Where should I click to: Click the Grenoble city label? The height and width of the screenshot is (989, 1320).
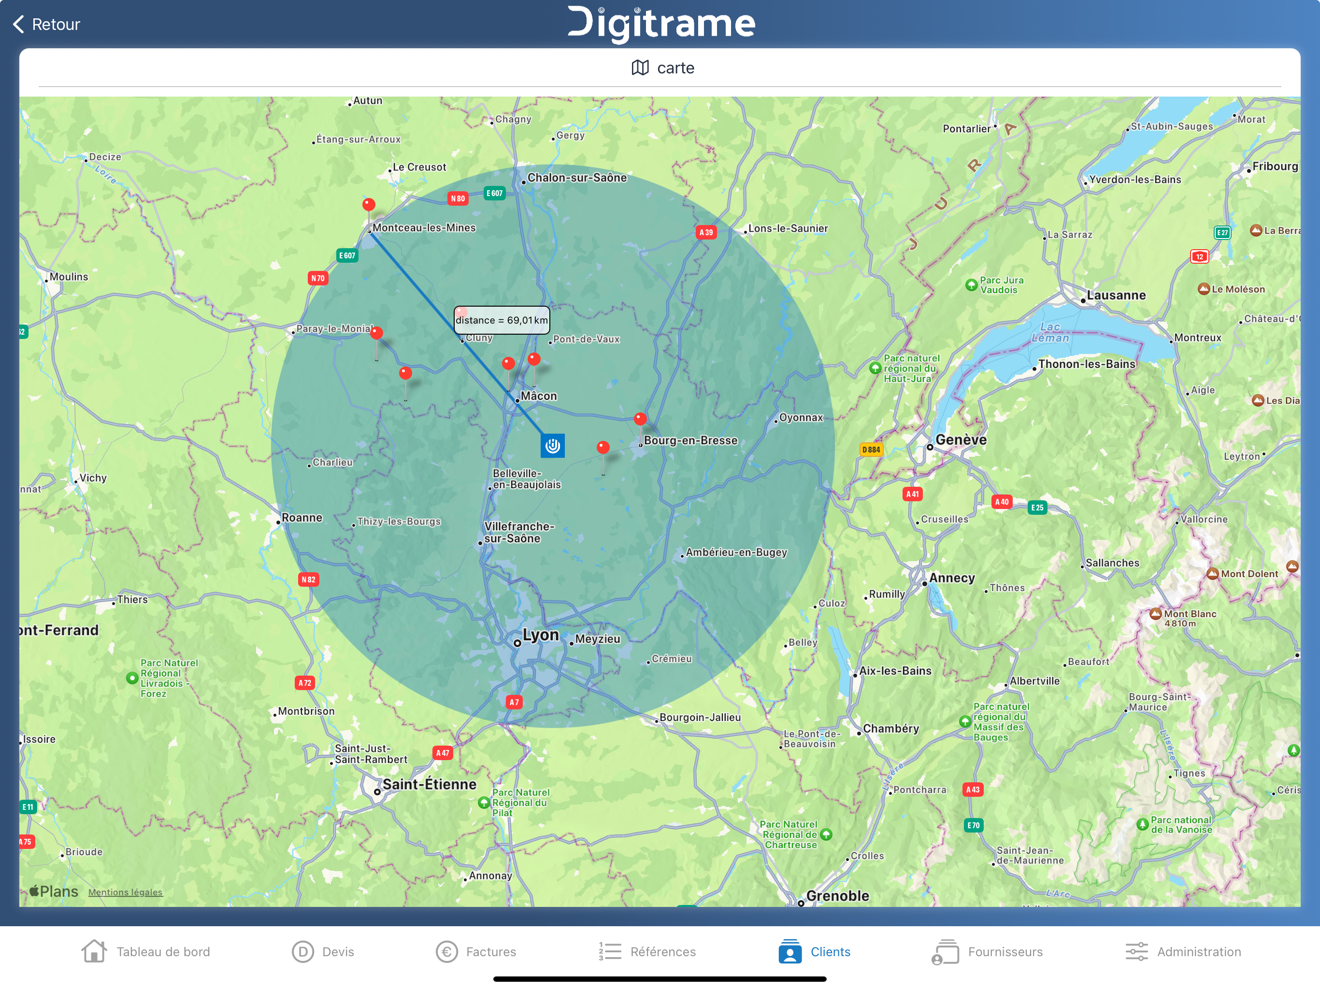pyautogui.click(x=838, y=896)
